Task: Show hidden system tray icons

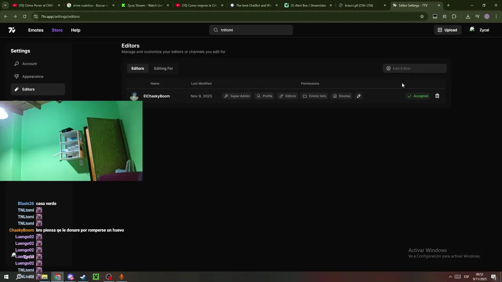Action: [x=450, y=277]
